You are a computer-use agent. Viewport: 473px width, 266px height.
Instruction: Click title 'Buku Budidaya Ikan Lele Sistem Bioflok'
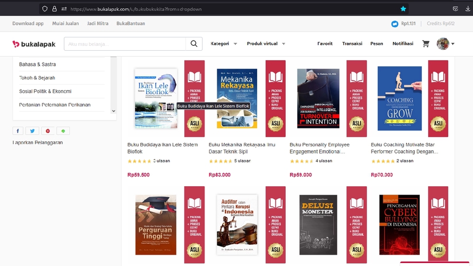[x=163, y=148]
